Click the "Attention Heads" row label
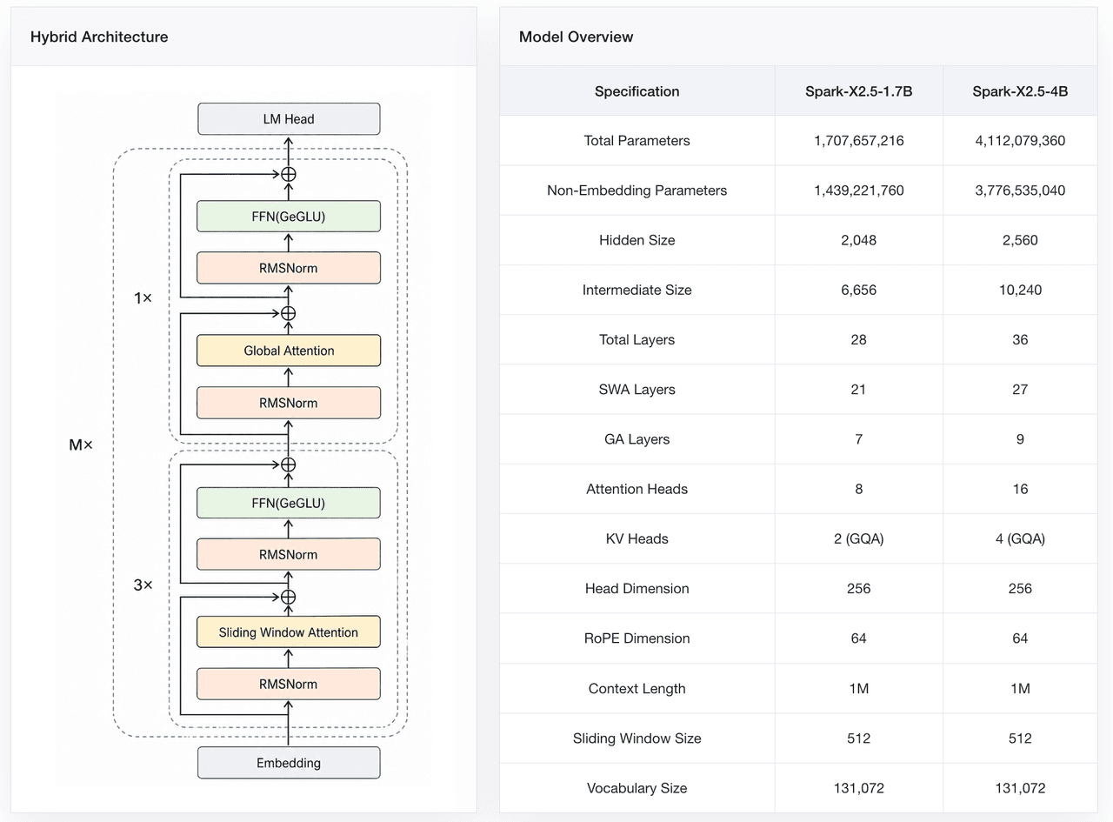The height and width of the screenshot is (822, 1113). (x=637, y=489)
